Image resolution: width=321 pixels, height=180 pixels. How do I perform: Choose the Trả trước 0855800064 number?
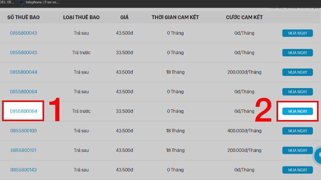tap(24, 111)
